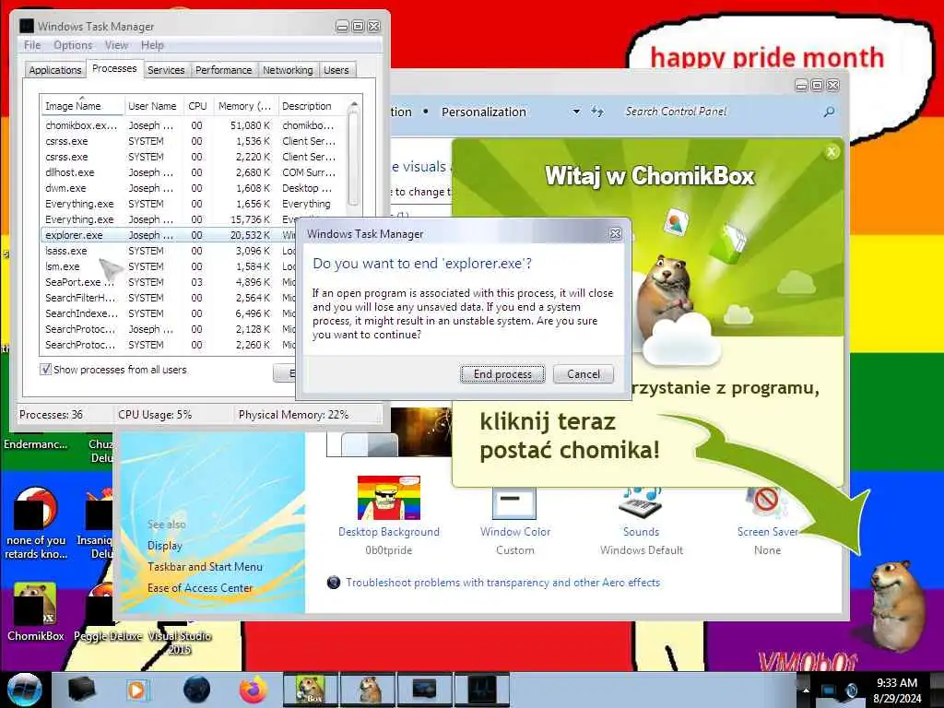Select the Processes tab
The image size is (944, 708).
point(114,68)
